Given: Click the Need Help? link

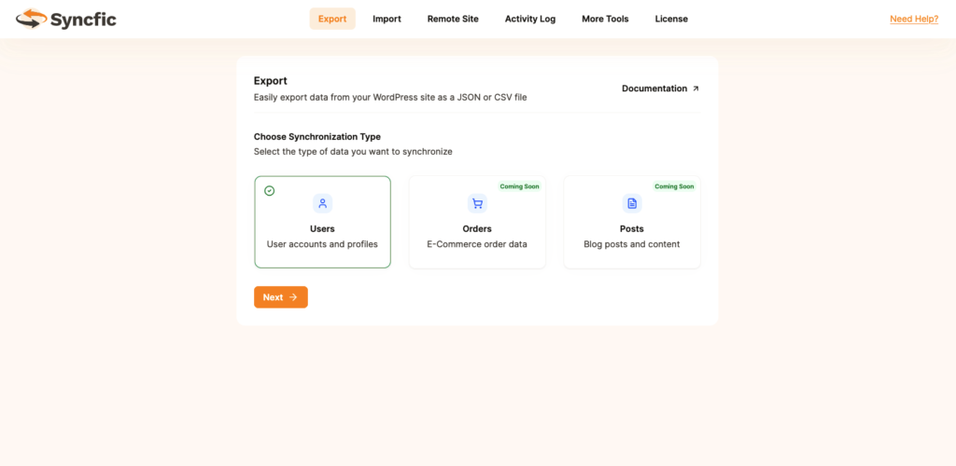Looking at the screenshot, I should click(x=914, y=19).
